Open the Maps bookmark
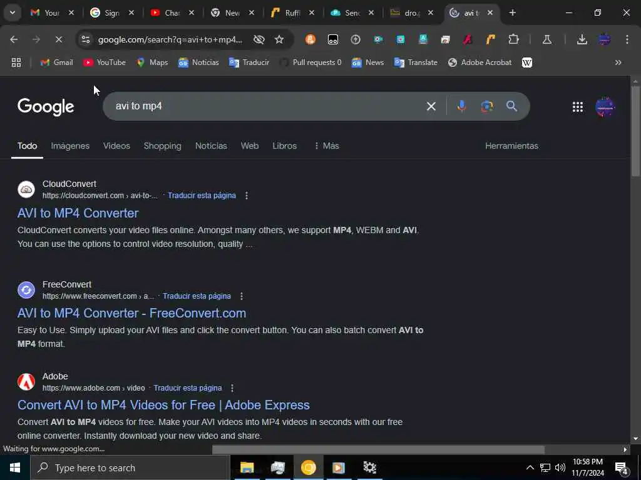This screenshot has height=480, width=641. point(153,62)
